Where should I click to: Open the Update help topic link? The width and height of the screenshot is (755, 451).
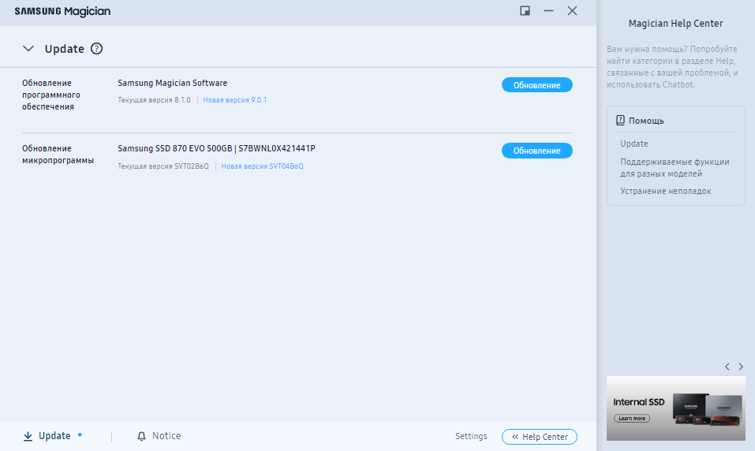[x=634, y=143]
